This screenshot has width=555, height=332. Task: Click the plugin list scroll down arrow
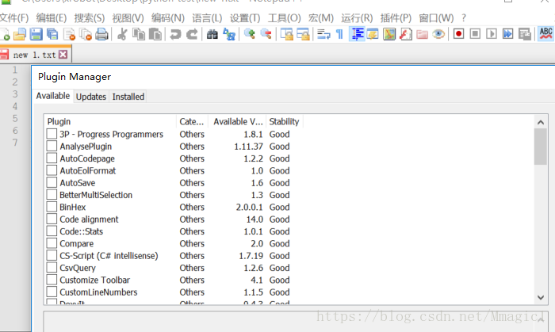point(541,297)
